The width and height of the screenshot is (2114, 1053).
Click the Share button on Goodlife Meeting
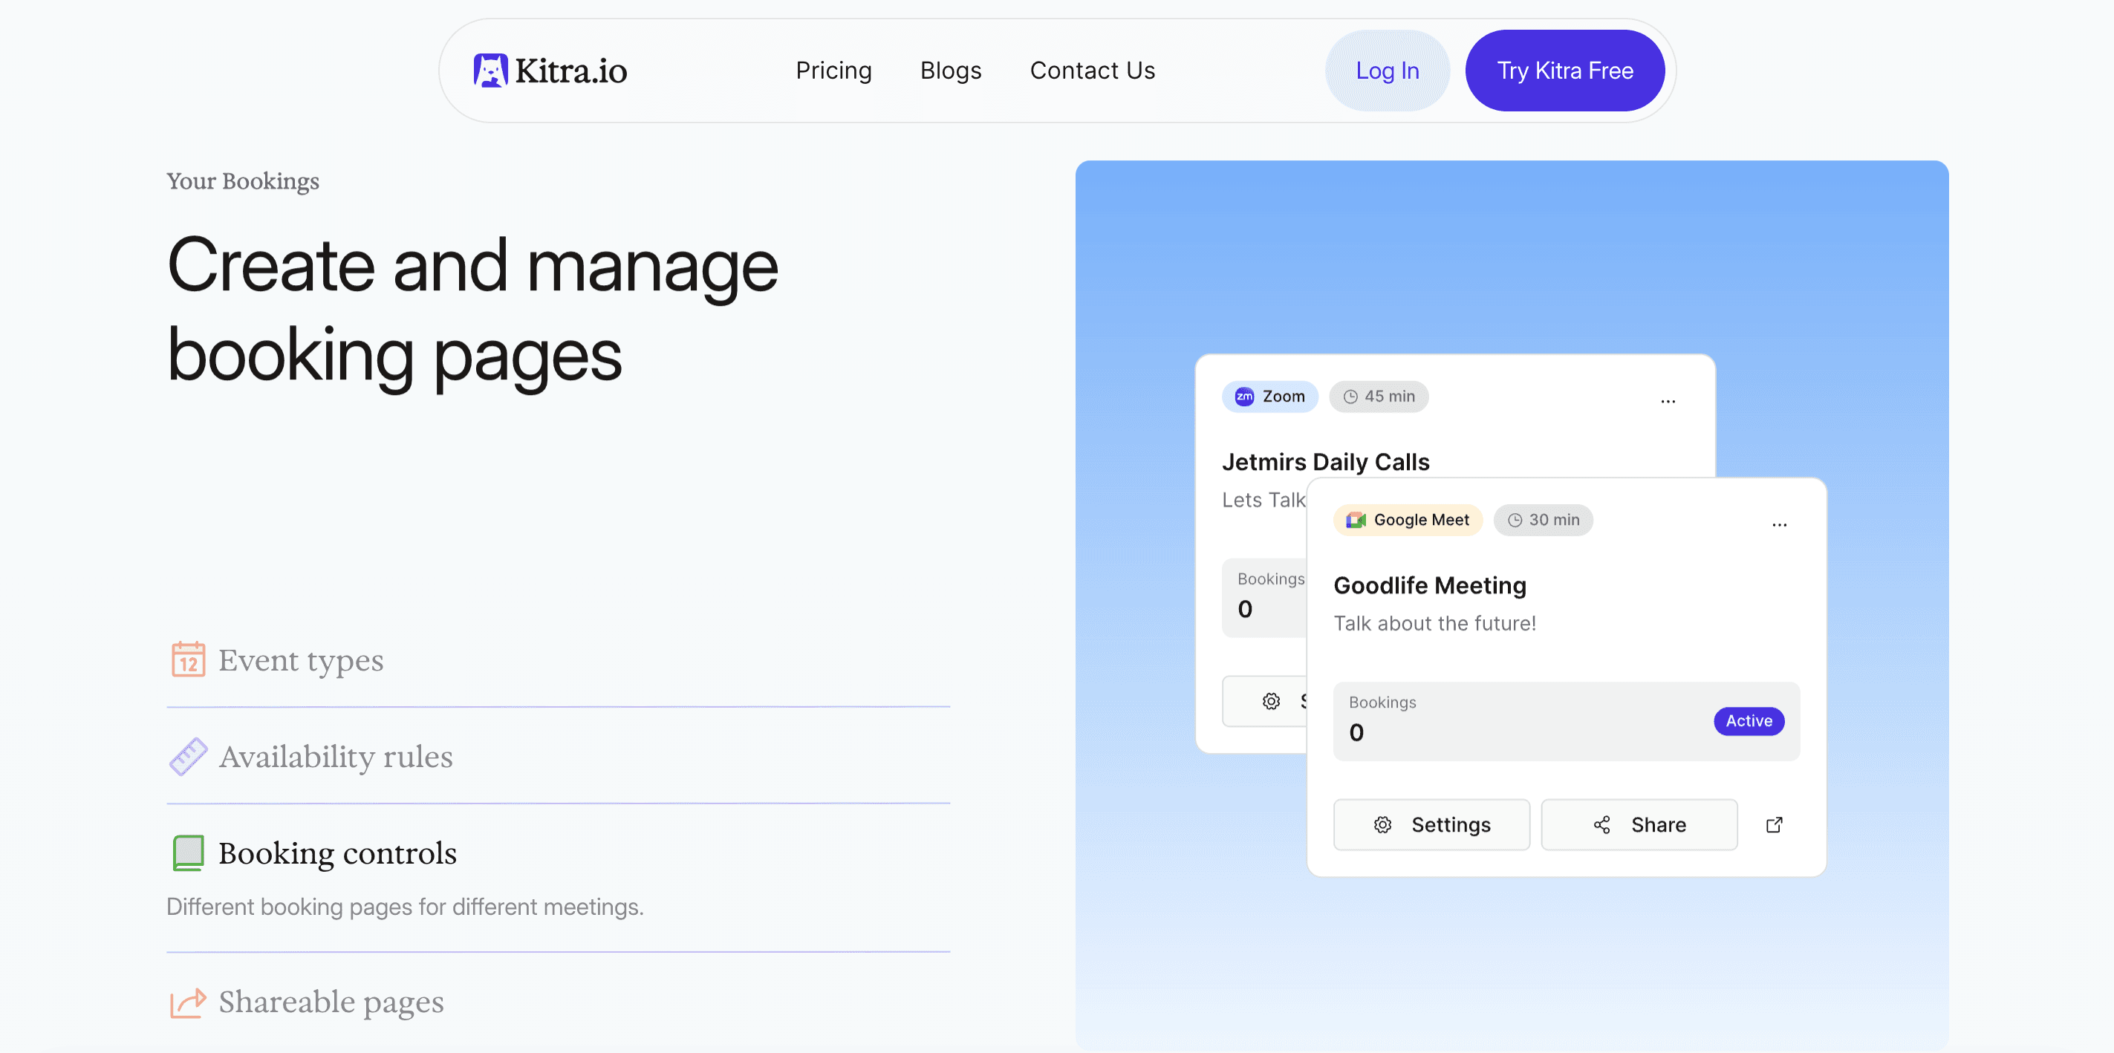(x=1638, y=824)
